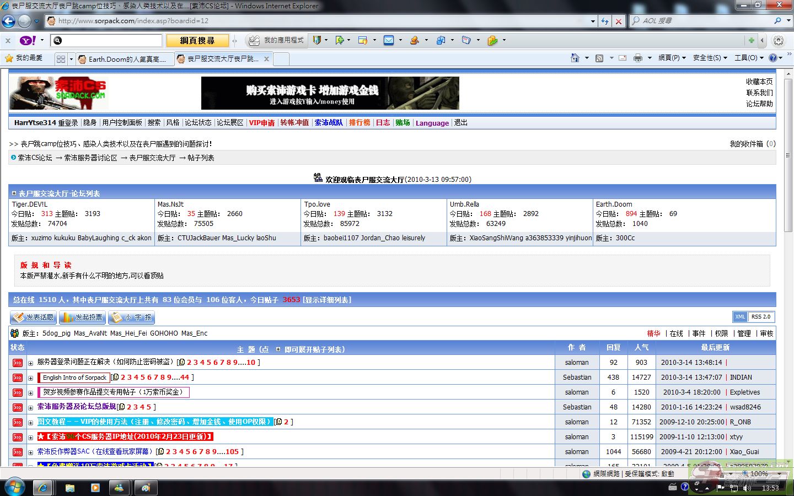Click the IE Back navigation arrow
794x496 pixels.
(9, 21)
